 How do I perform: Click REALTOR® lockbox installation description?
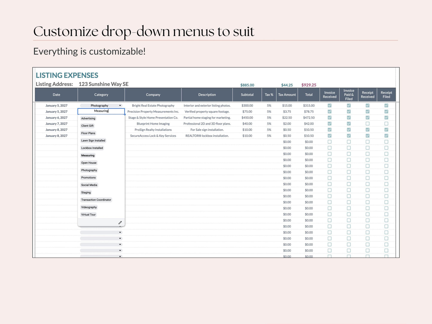click(207, 136)
